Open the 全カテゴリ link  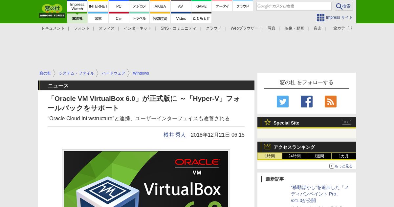point(343,28)
